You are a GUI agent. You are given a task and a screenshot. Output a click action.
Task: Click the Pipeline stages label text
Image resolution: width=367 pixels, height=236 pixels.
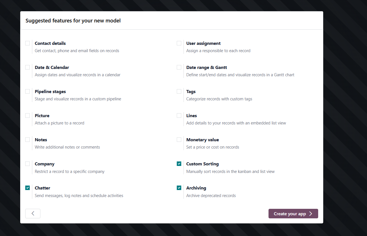point(50,92)
